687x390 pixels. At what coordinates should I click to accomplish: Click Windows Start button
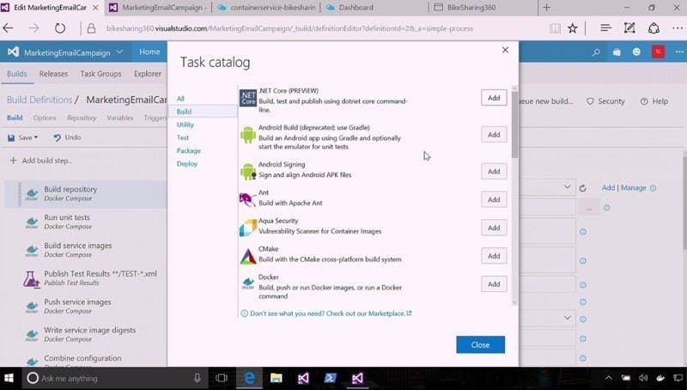click(9, 378)
